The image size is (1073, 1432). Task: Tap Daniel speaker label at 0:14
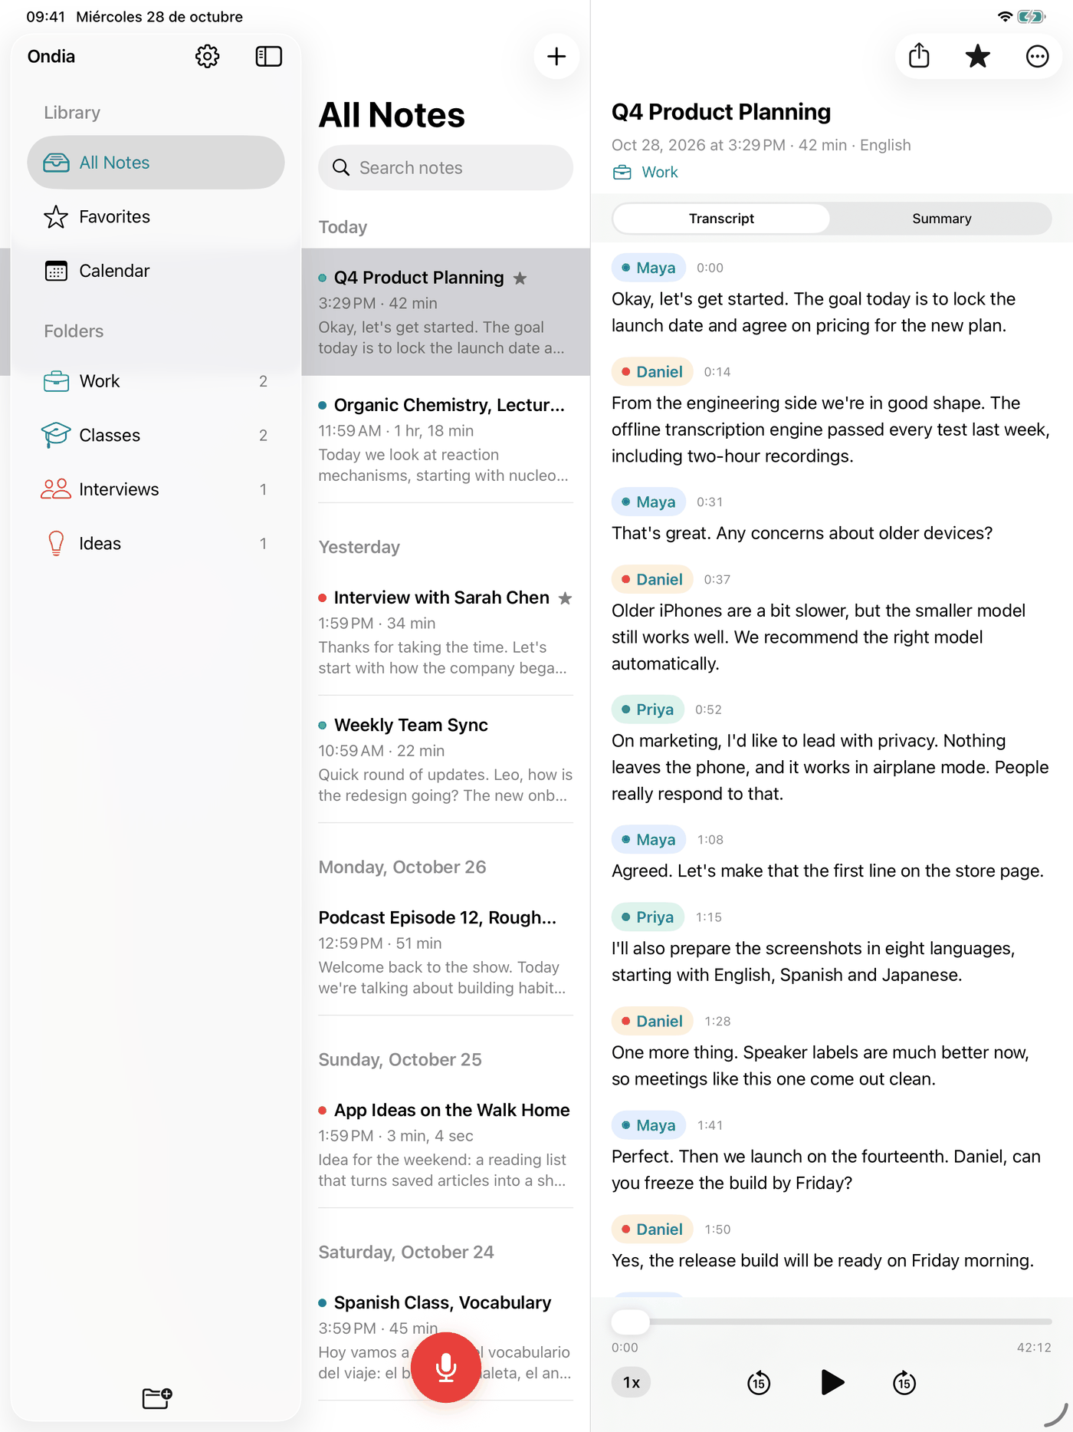652,372
